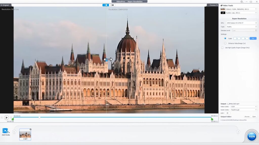Image resolution: width=259 pixels, height=145 pixels.
Task: Click the audio track music-note icon
Action: click(x=223, y=13)
